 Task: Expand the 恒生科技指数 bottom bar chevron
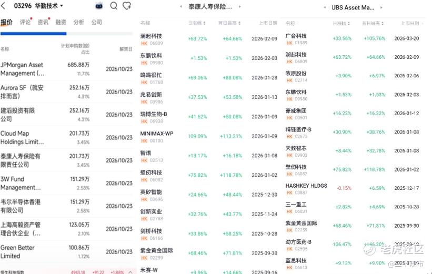[x=130, y=272]
